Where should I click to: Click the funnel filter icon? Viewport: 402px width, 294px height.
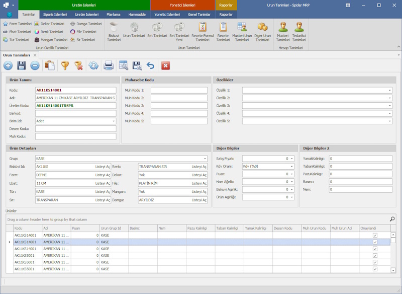point(65,65)
